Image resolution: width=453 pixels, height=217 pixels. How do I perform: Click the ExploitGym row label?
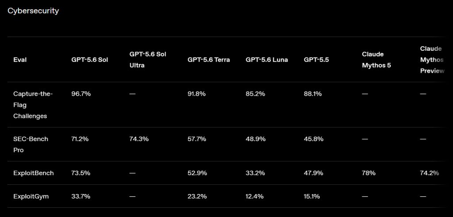[31, 196]
